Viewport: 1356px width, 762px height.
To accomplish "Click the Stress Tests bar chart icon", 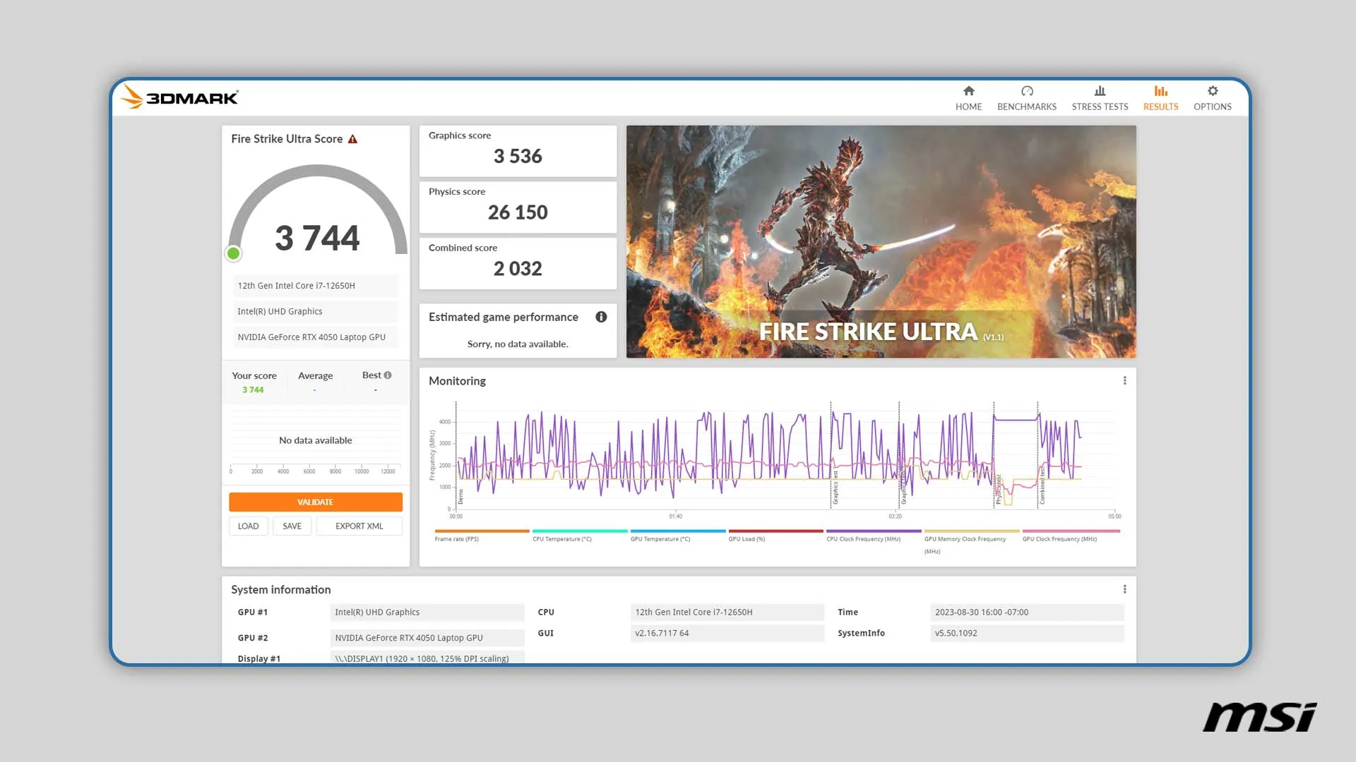I will (x=1100, y=91).
